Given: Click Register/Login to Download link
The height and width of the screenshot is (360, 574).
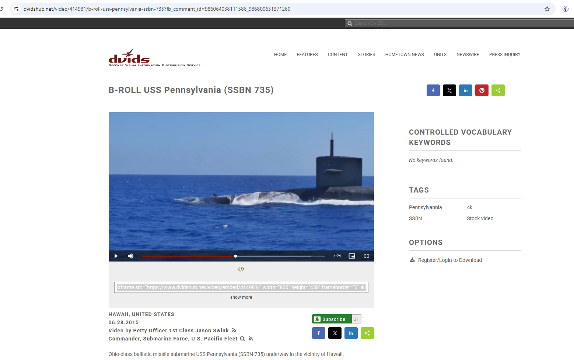Looking at the screenshot, I should tap(449, 260).
